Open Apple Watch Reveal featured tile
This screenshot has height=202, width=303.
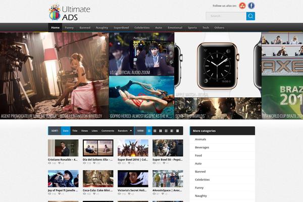click(x=218, y=65)
